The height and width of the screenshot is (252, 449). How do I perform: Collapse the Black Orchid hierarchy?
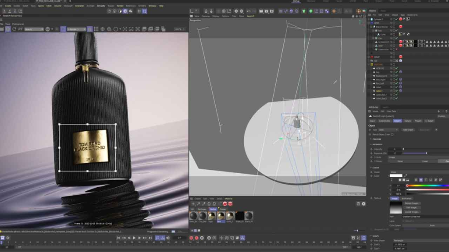(x=371, y=27)
